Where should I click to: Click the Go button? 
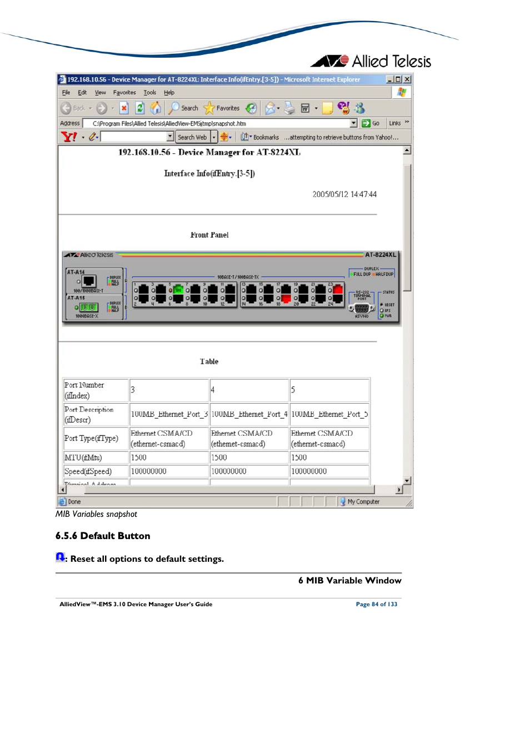[x=371, y=123]
